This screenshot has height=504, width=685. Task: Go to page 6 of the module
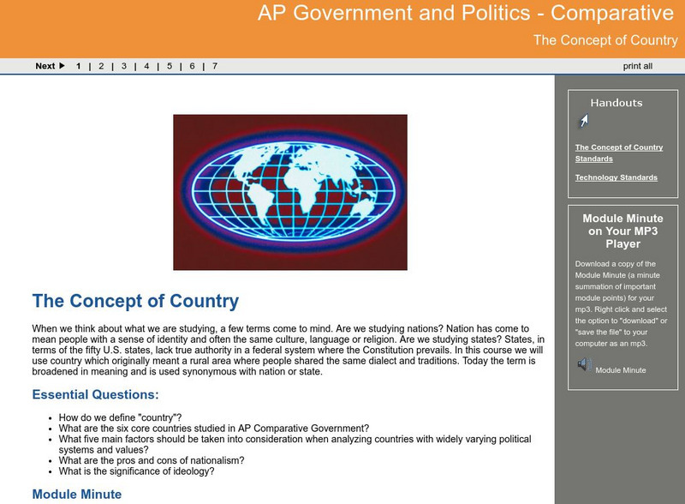click(190, 64)
